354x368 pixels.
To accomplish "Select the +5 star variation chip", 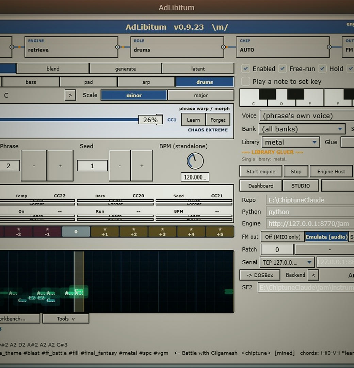I will pos(220,232).
